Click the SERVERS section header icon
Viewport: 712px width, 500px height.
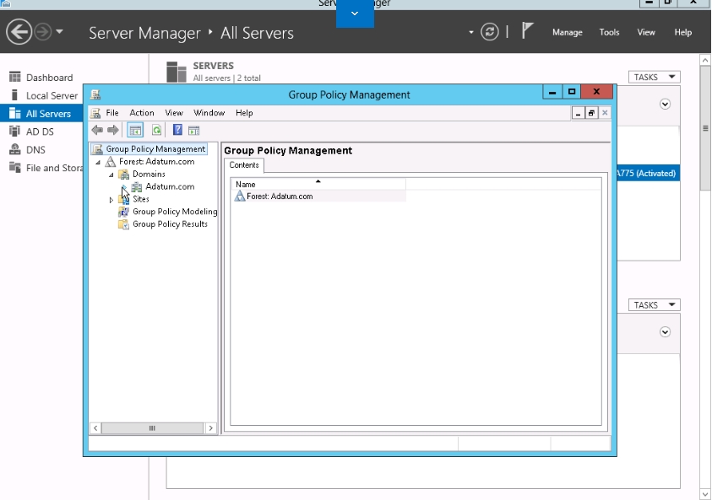(x=177, y=72)
